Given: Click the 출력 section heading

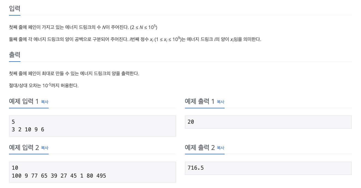Looking at the screenshot, I should [x=14, y=55].
